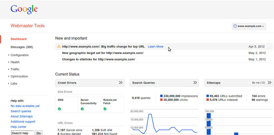Open Changes to sitelinks message

click(x=99, y=59)
